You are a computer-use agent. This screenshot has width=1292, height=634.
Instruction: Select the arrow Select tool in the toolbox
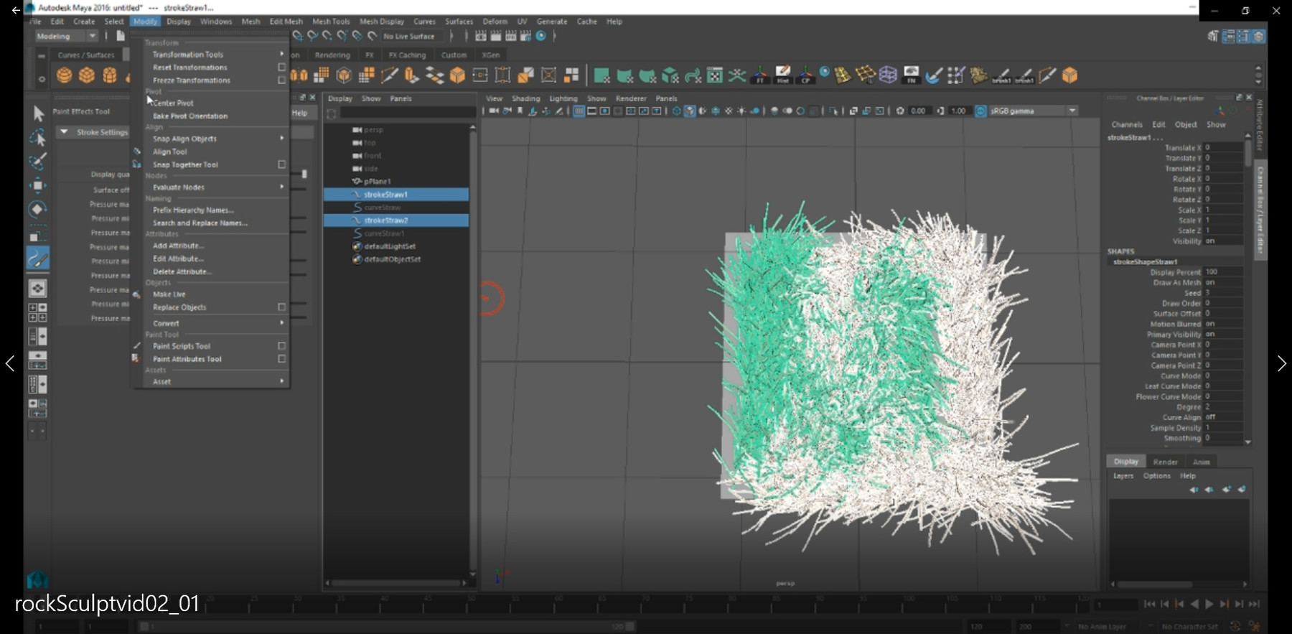[x=38, y=113]
